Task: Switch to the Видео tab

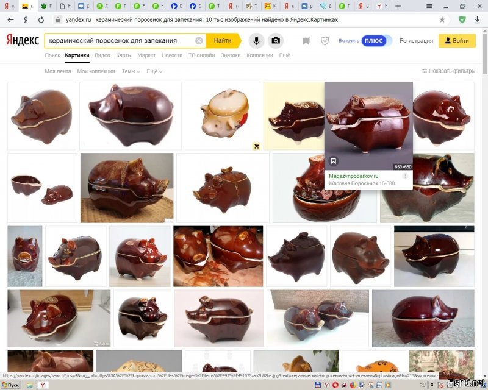Action: pyautogui.click(x=102, y=55)
